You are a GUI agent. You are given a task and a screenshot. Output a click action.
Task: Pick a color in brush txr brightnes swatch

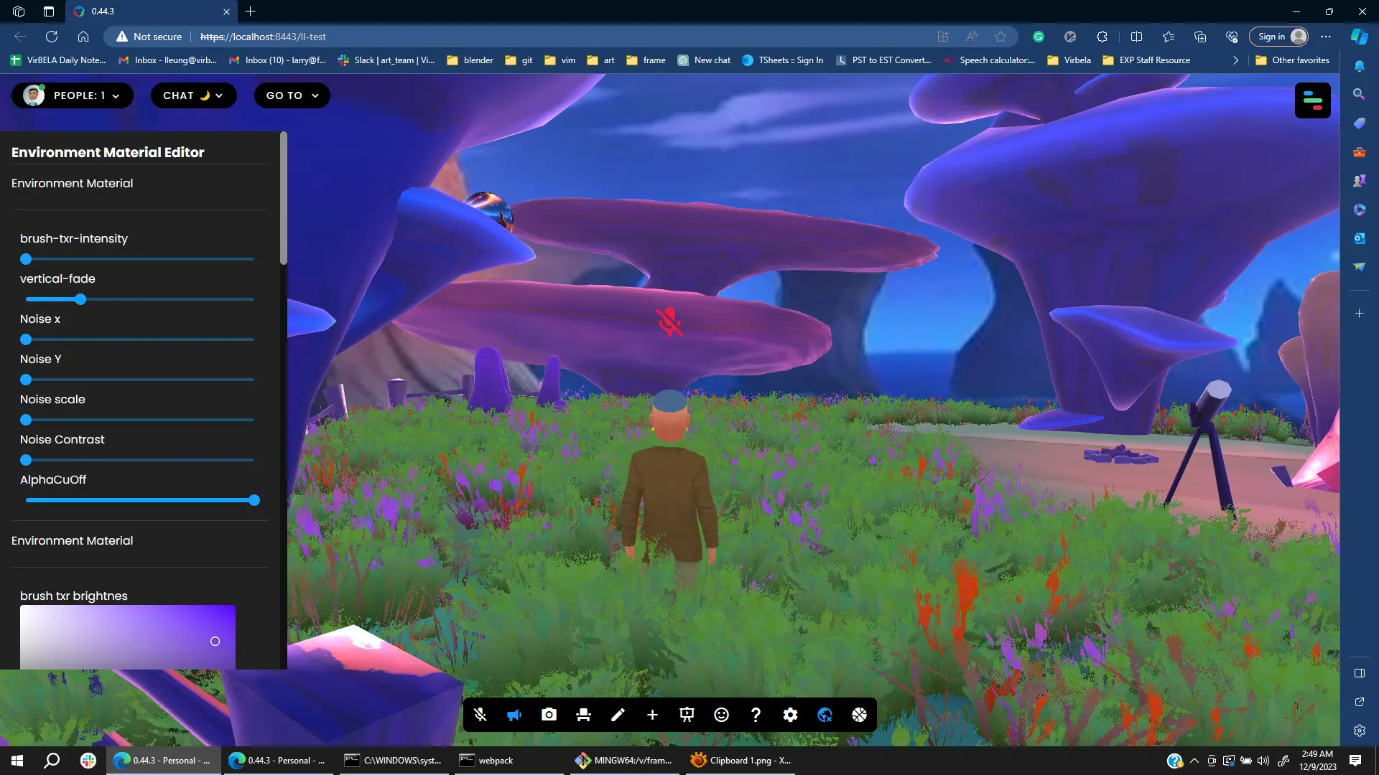pos(128,637)
